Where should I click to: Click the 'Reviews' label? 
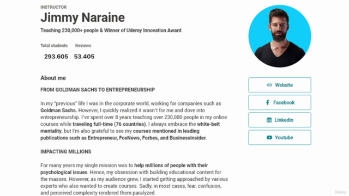pyautogui.click(x=83, y=46)
